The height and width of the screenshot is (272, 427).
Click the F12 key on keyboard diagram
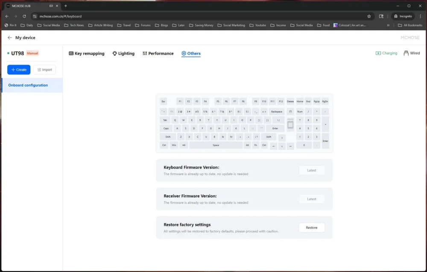(281, 102)
